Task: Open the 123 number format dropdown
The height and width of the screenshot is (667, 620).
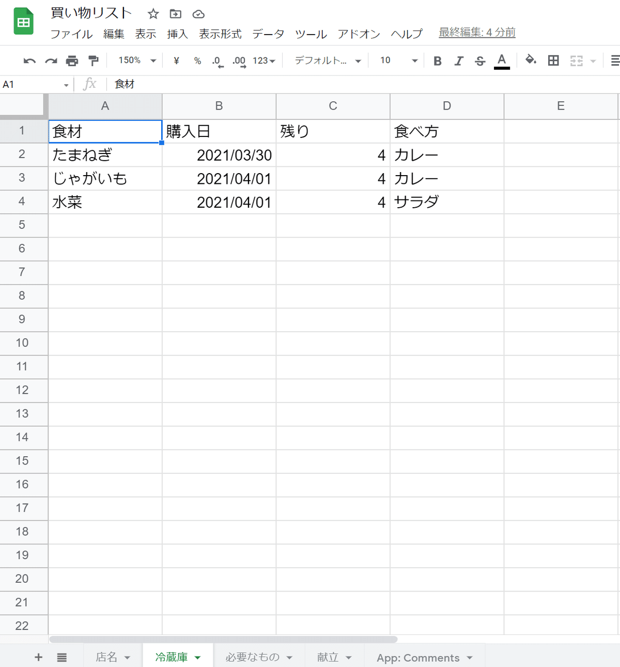Action: (263, 60)
